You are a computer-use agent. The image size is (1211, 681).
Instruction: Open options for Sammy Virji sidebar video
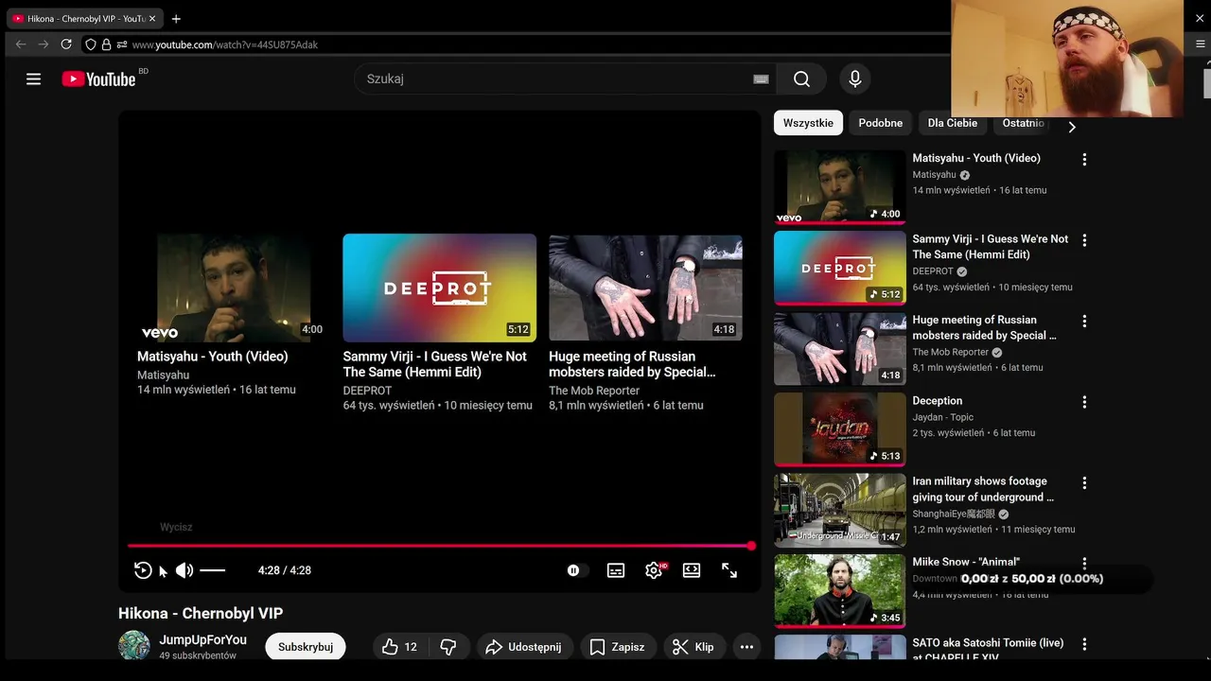coord(1084,240)
